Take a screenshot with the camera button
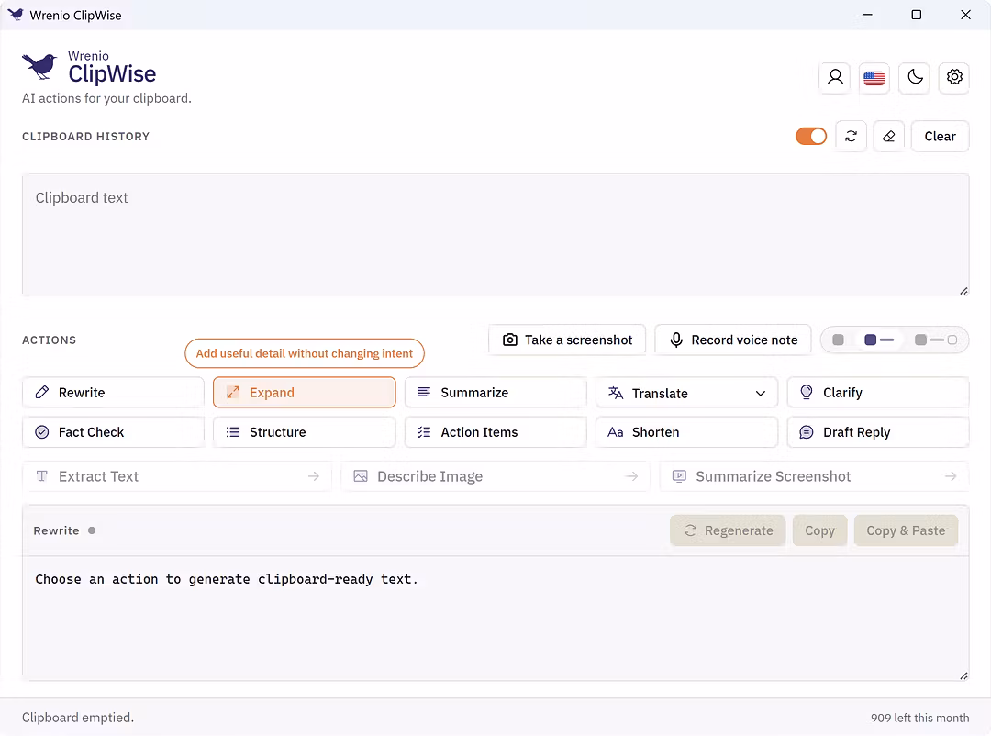The width and height of the screenshot is (991, 736). click(x=567, y=340)
